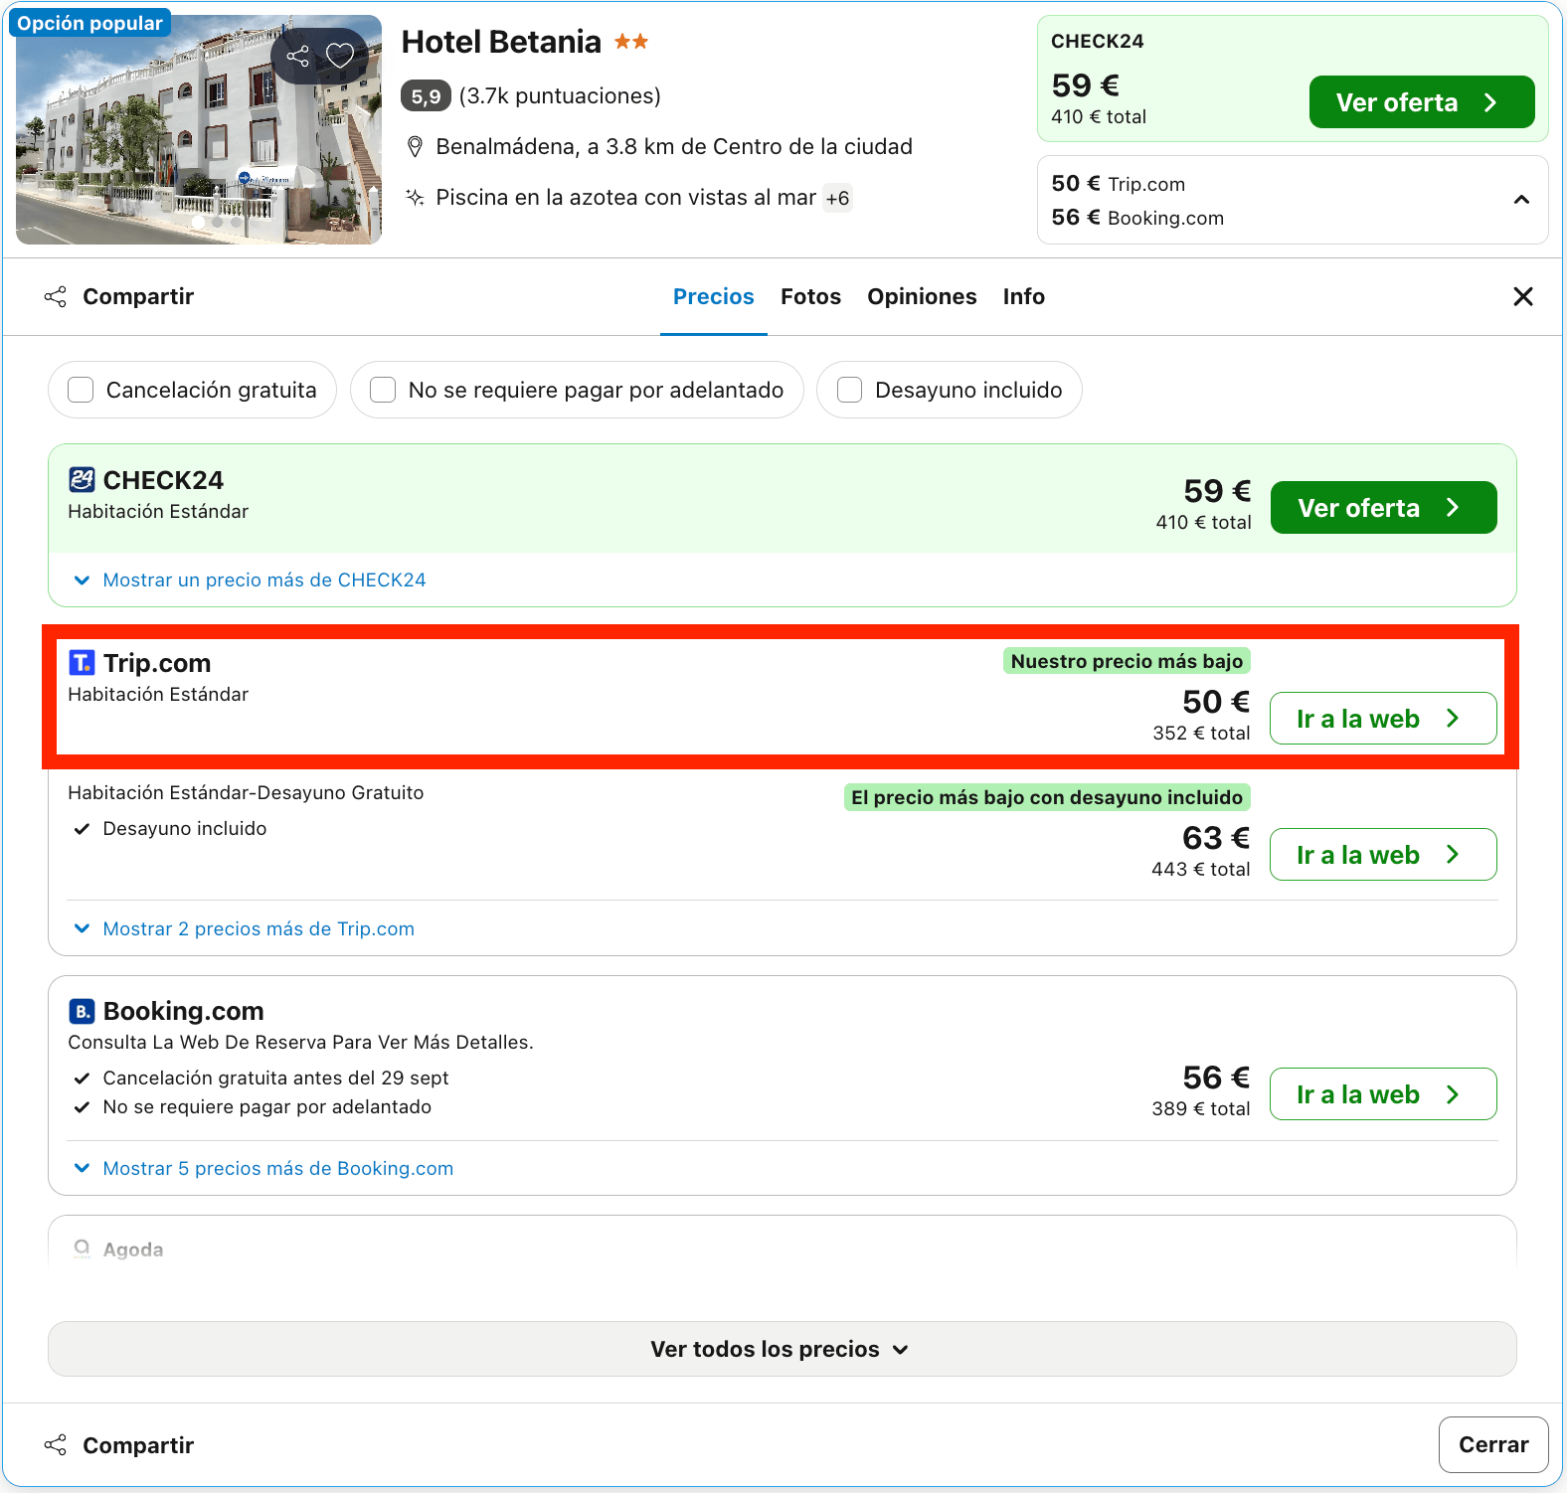Go to web for 63 € breakfast offer
Image resolution: width=1567 pixels, height=1493 pixels.
tap(1383, 855)
